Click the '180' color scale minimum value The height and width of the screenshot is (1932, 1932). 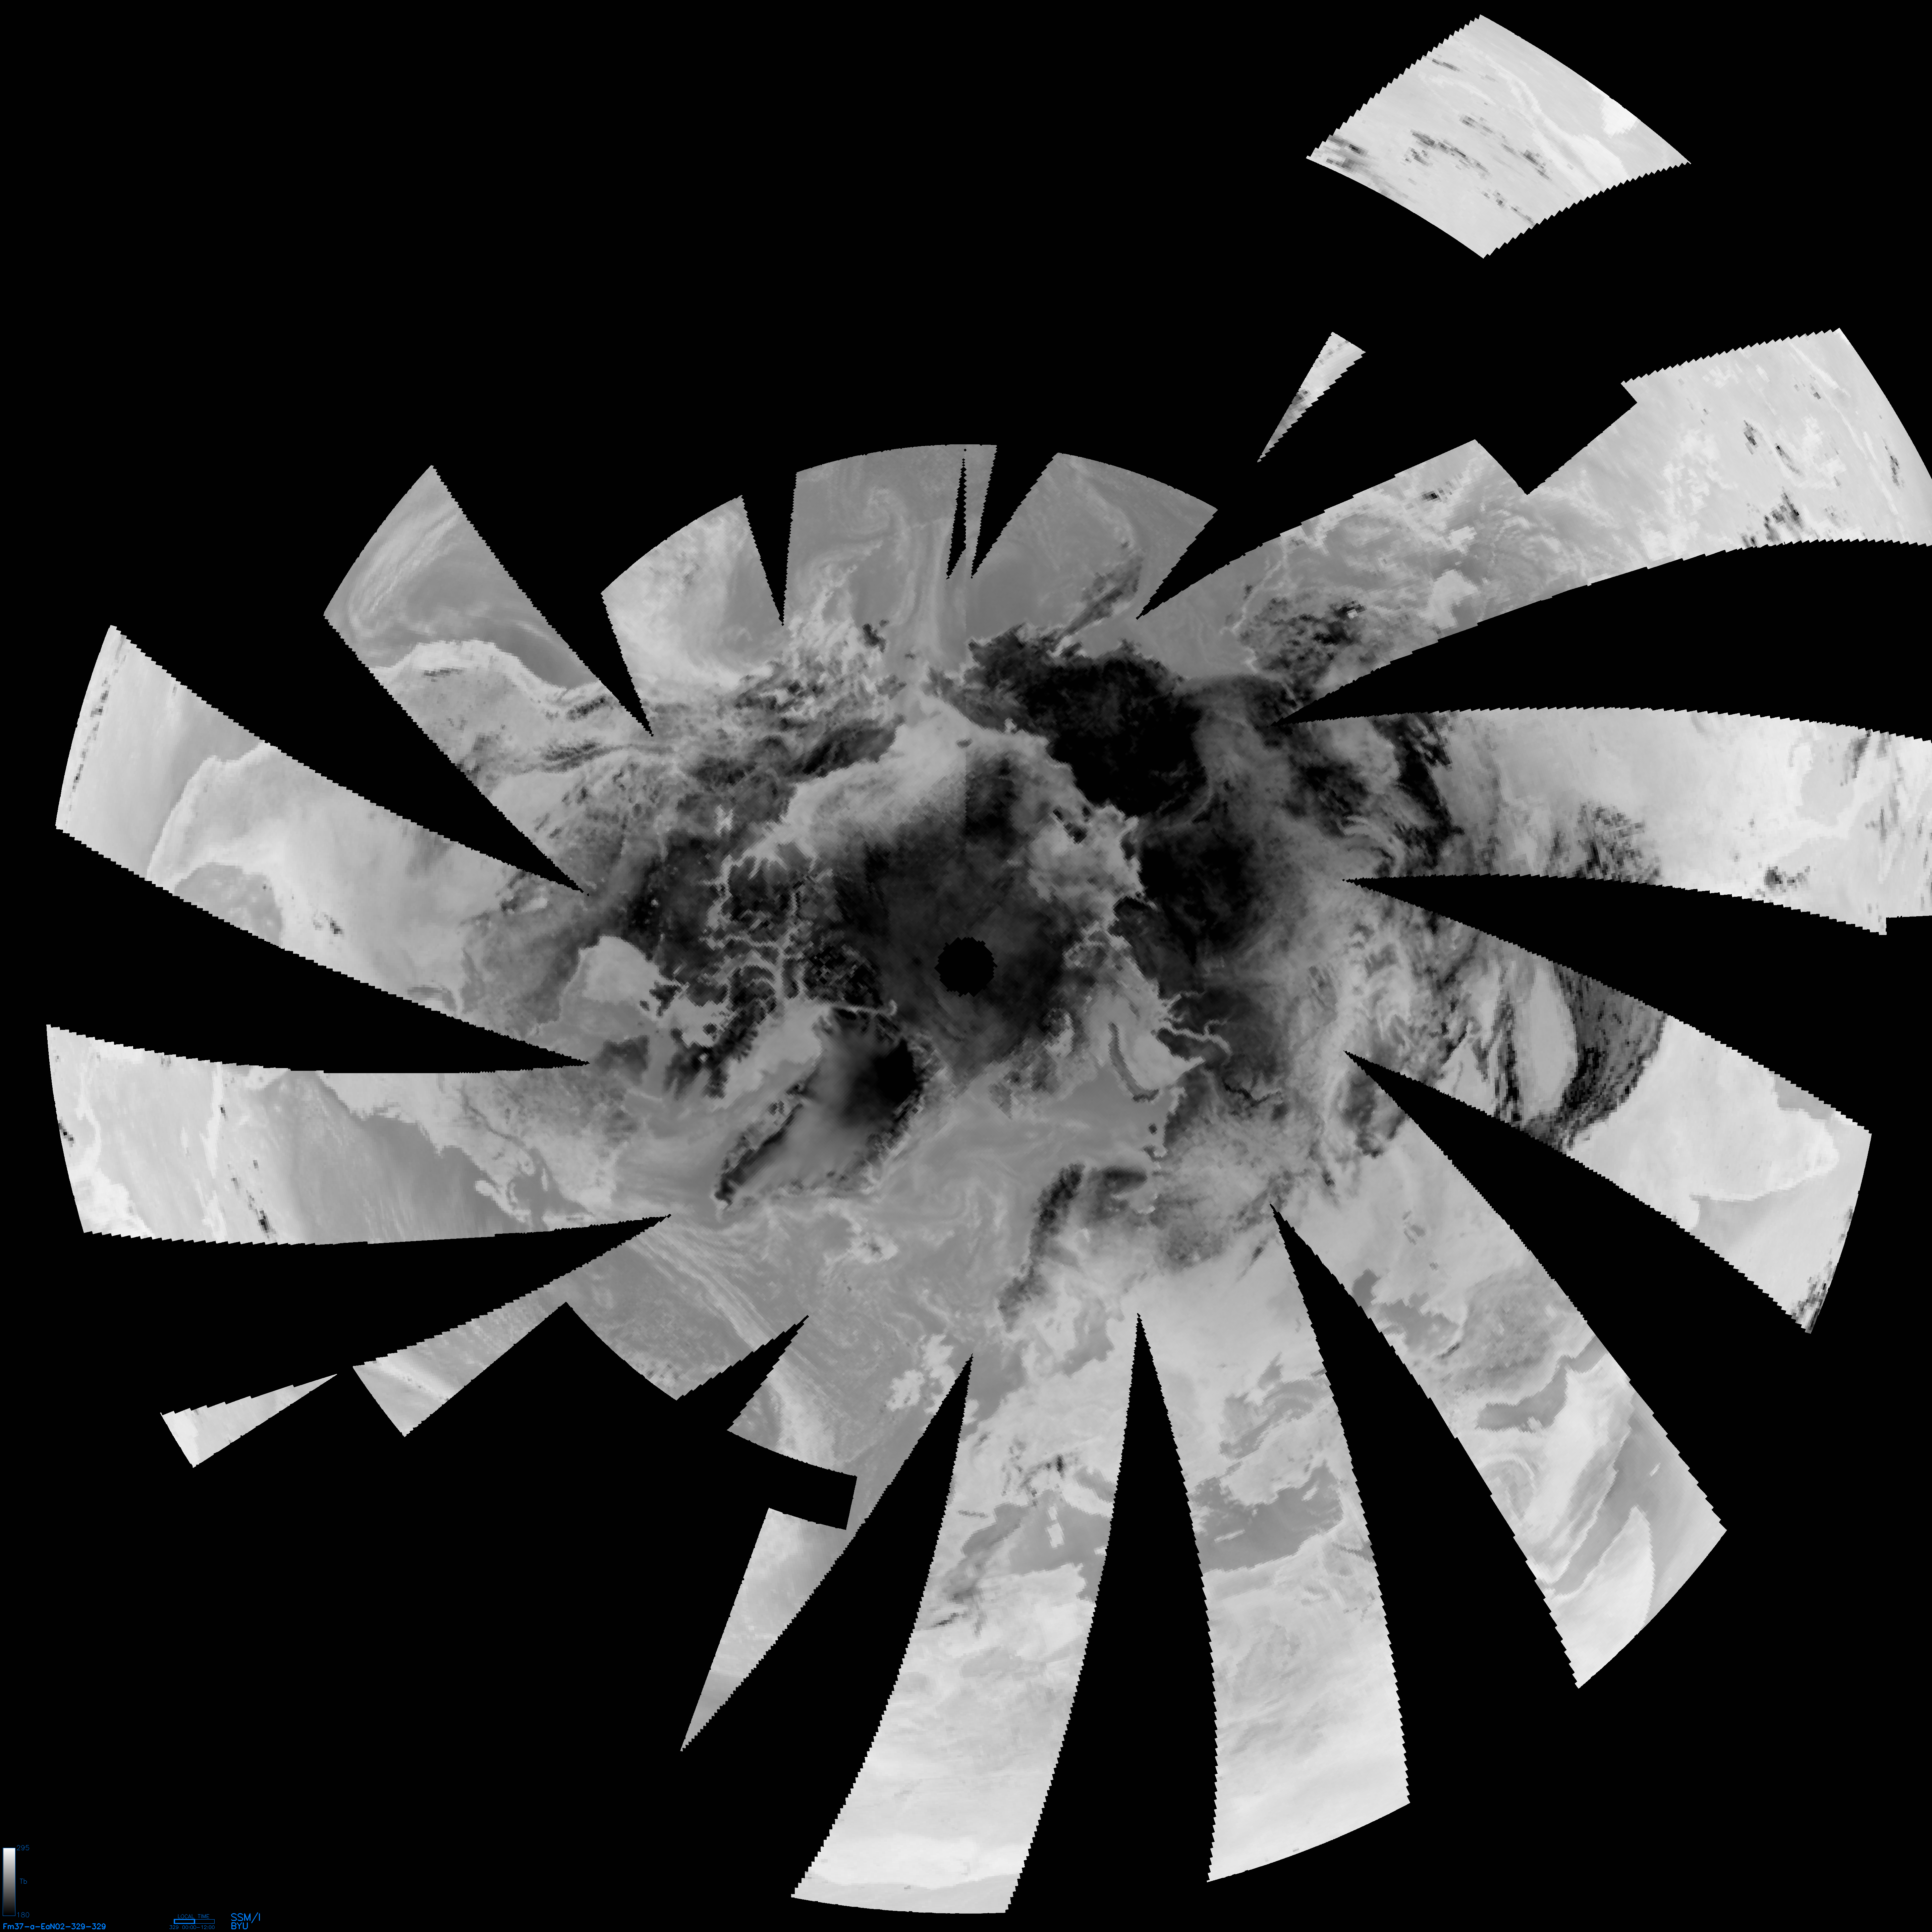(23, 1915)
